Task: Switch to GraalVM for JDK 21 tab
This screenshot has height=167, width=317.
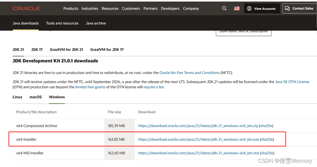Action: (x=66, y=50)
